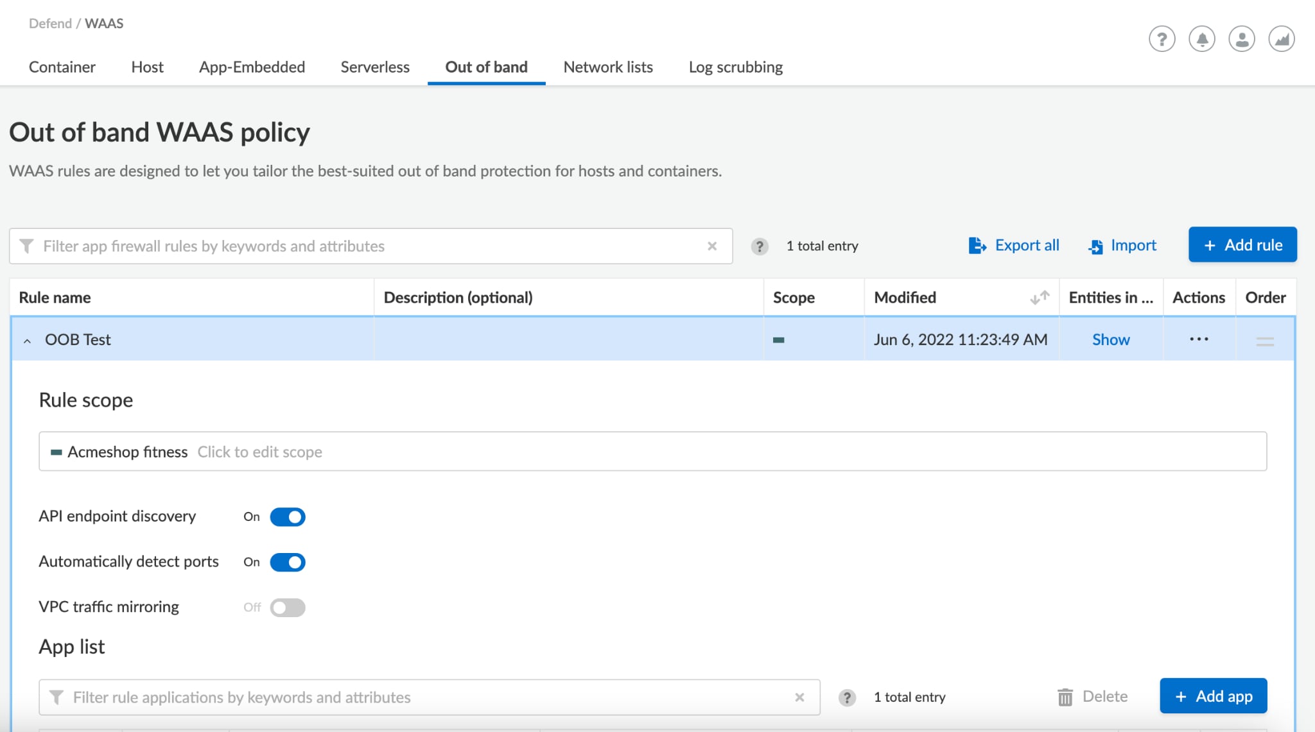The width and height of the screenshot is (1315, 732).
Task: Toggle API endpoint discovery off
Action: 288,516
